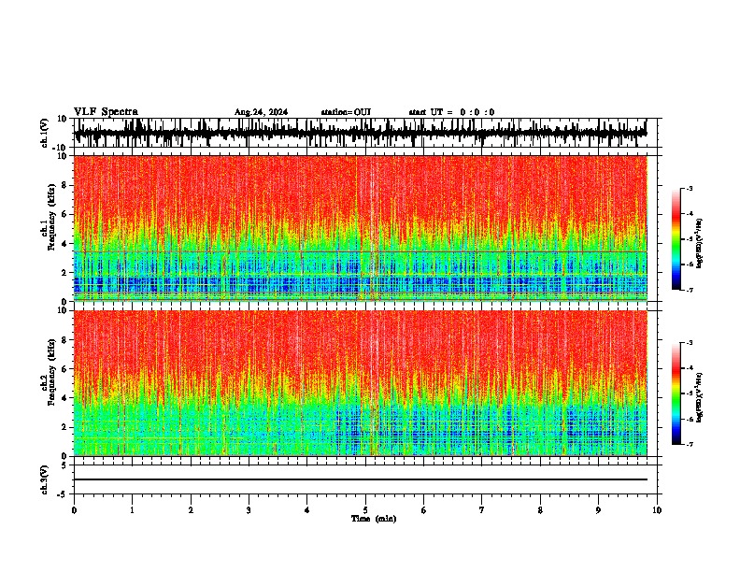Click time axis tick label "10"
Viewport: 740px width, 572px height.
click(657, 510)
